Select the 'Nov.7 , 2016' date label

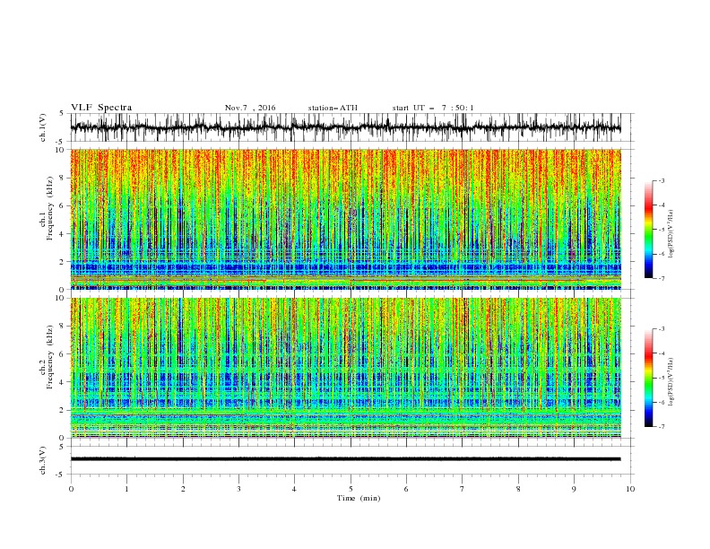250,108
